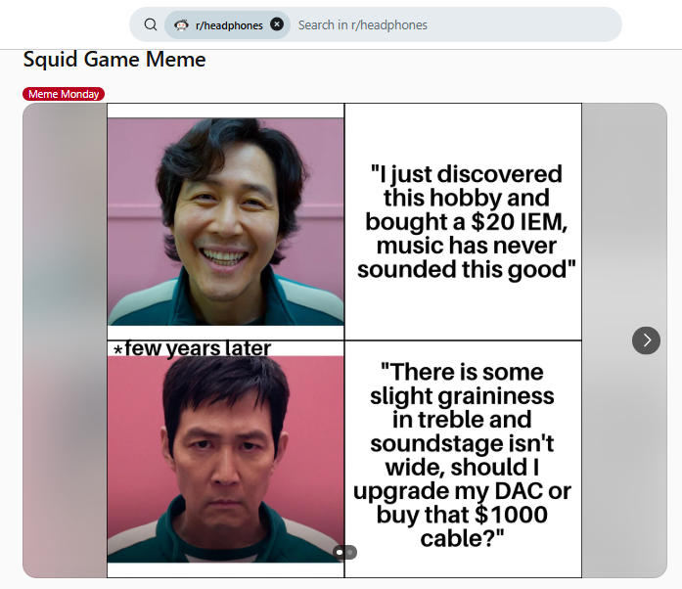This screenshot has height=589, width=682.
Task: Jump to second carousel indicator dot
Action: point(350,553)
